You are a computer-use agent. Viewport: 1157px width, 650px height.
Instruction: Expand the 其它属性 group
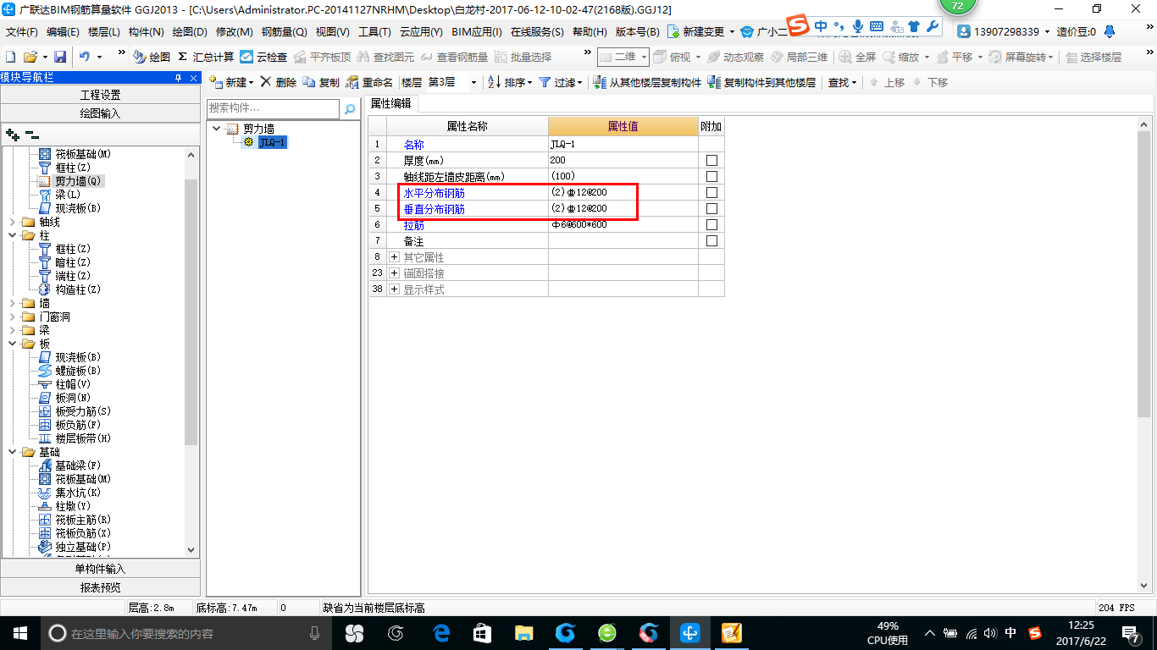pos(394,256)
